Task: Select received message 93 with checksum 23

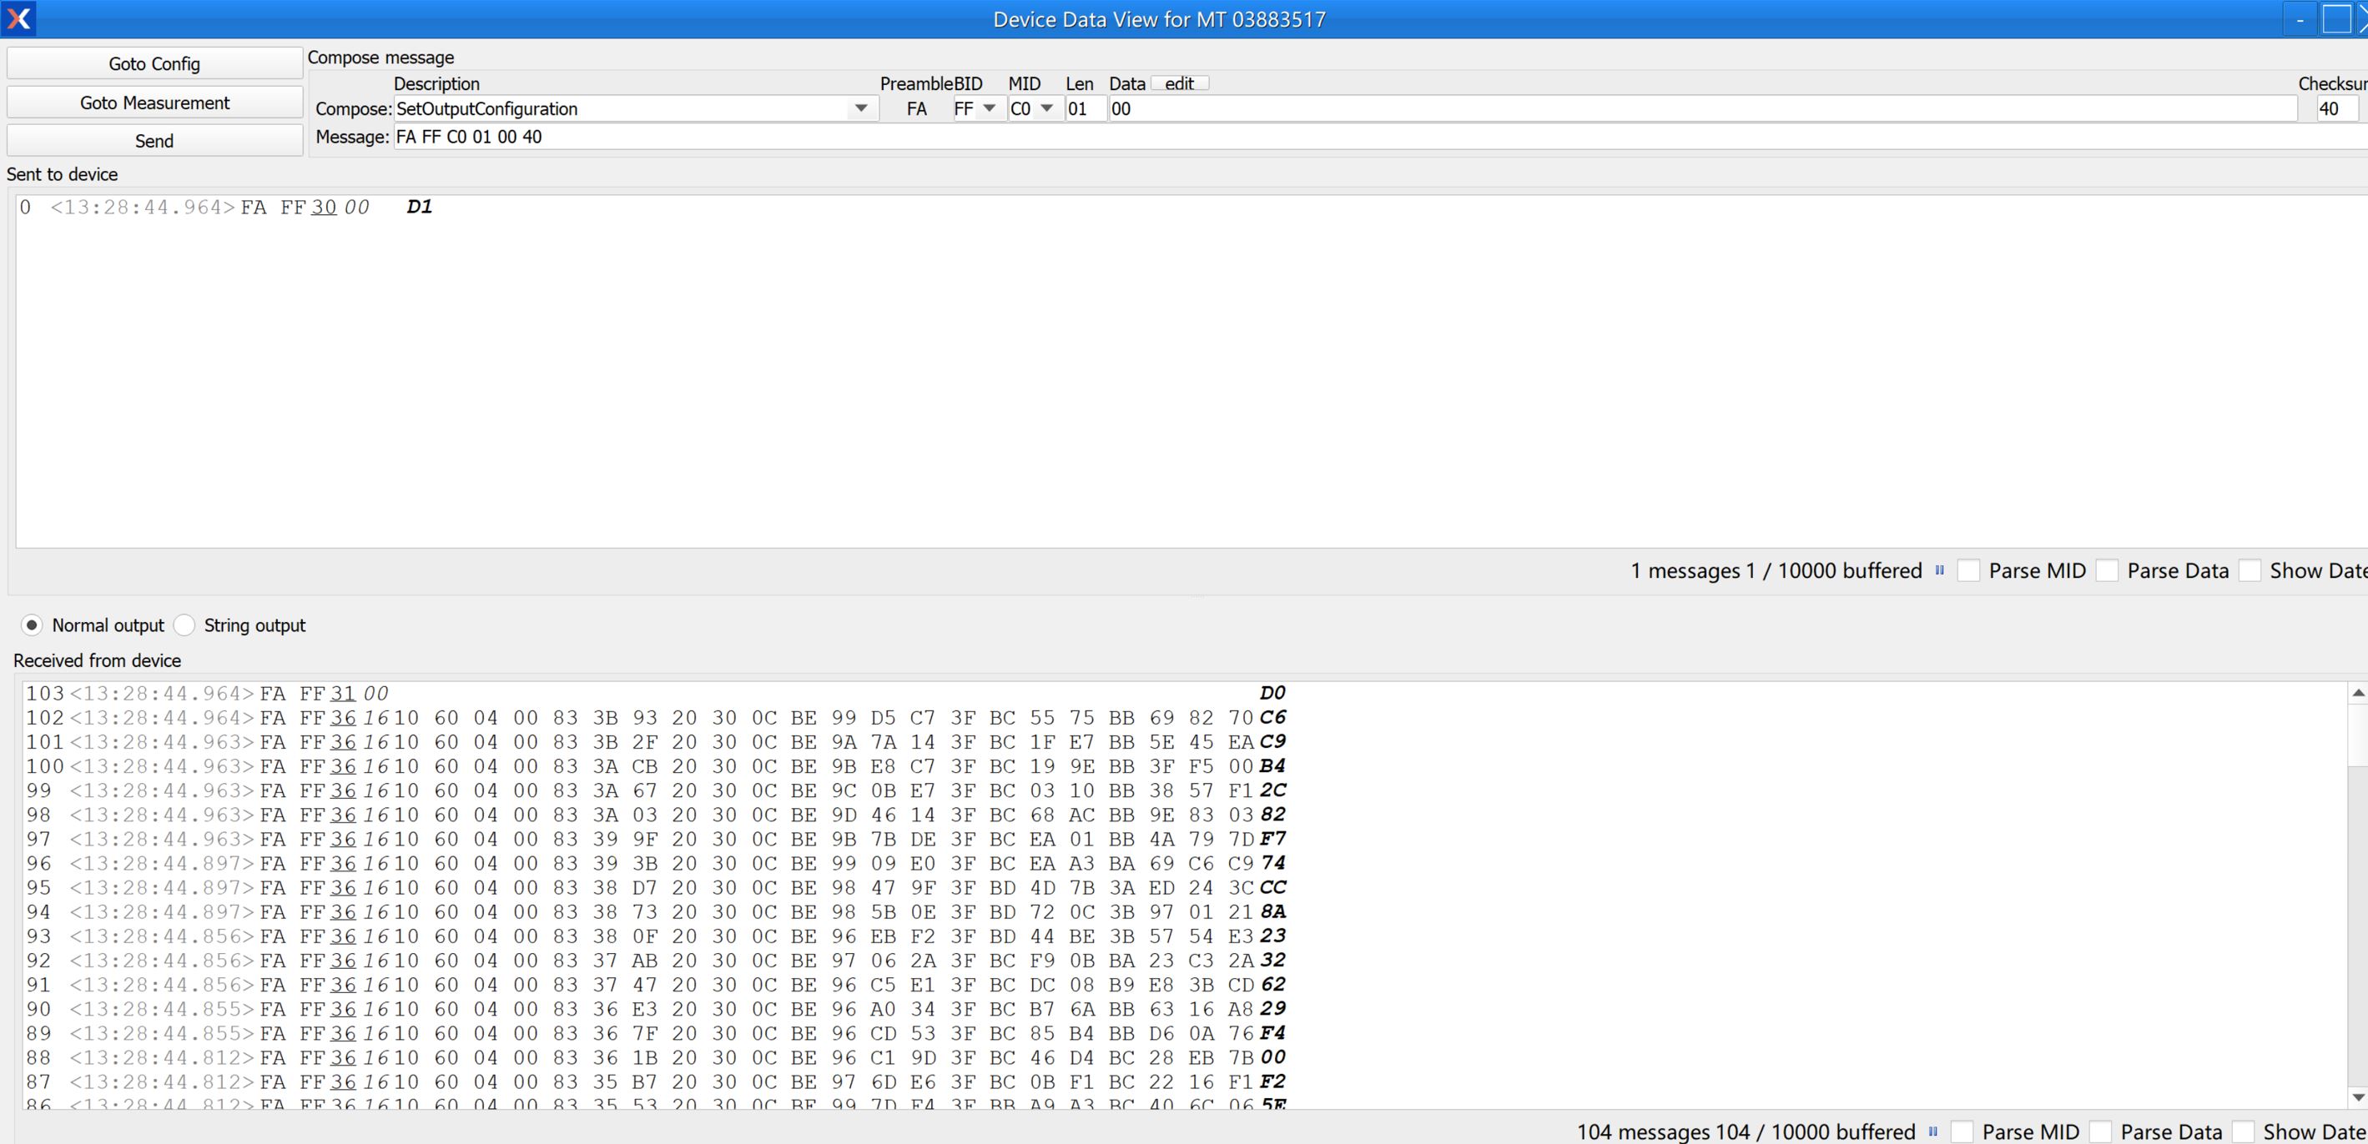Action: pos(656,936)
